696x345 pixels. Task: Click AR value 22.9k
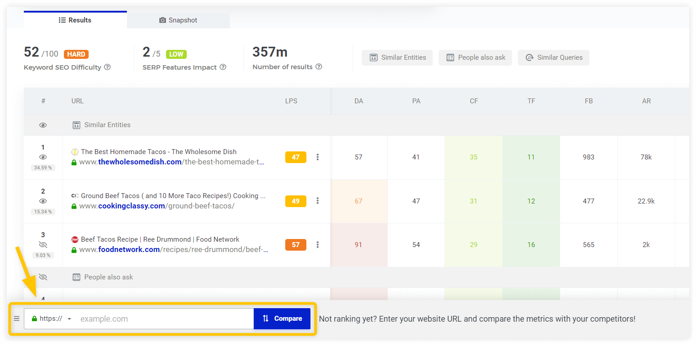tap(646, 201)
